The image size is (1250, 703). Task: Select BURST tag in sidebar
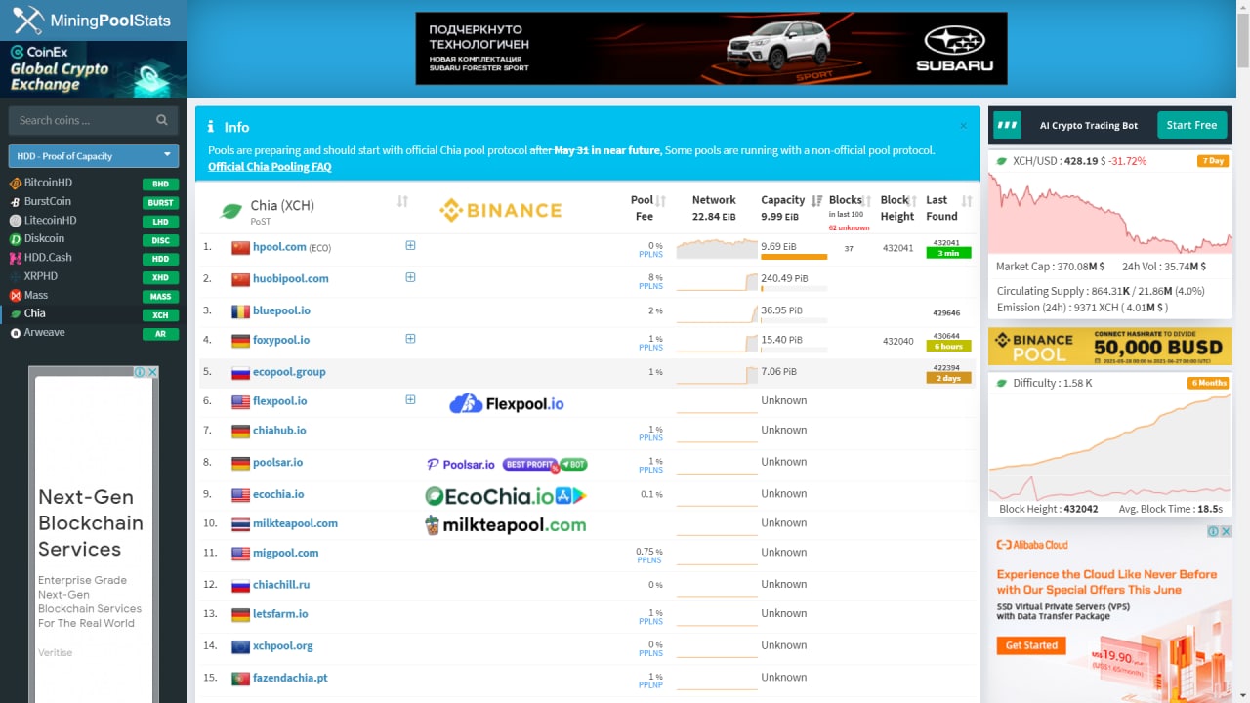[x=160, y=203]
